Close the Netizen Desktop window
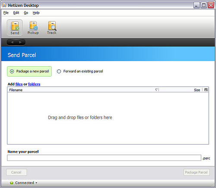 click(211, 5)
